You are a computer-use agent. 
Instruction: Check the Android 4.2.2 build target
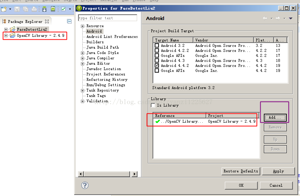pos(157,50)
